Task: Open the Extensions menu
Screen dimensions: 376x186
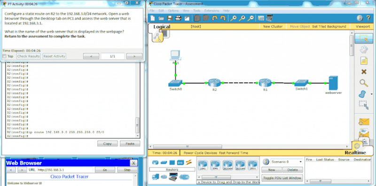Action: 211,11
